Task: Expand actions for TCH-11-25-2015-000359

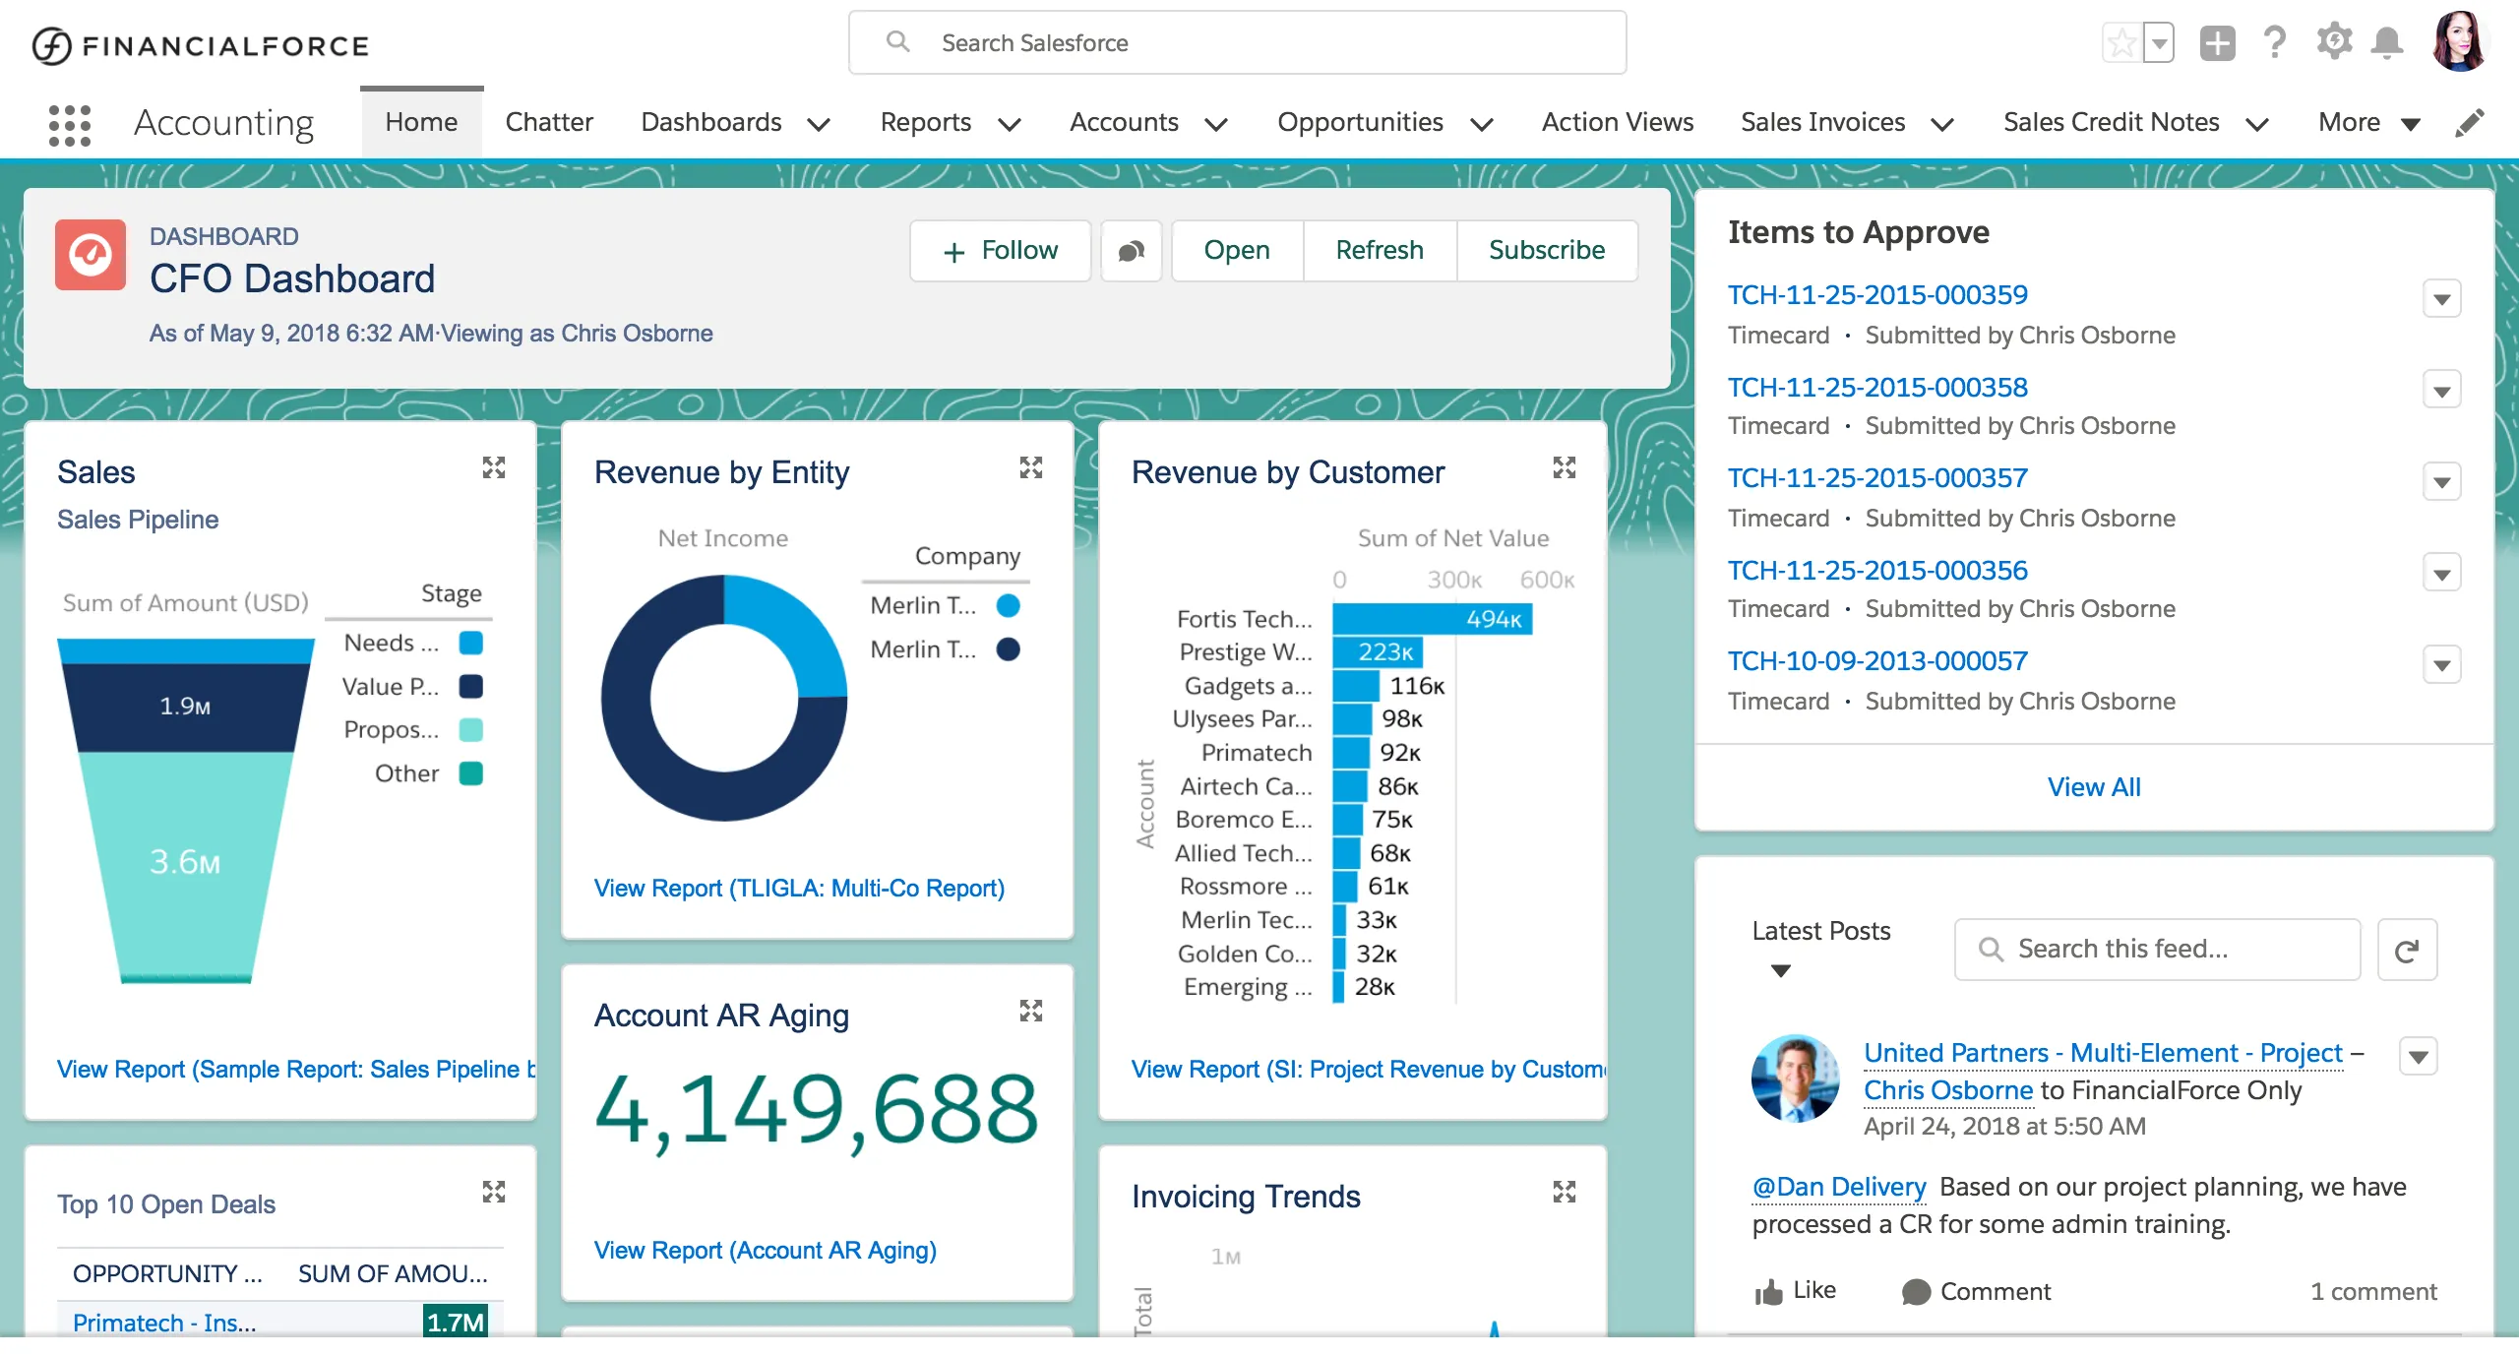Action: 2441,299
